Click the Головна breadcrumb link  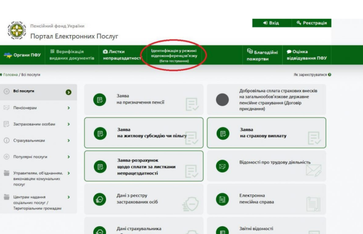pyautogui.click(x=11, y=75)
